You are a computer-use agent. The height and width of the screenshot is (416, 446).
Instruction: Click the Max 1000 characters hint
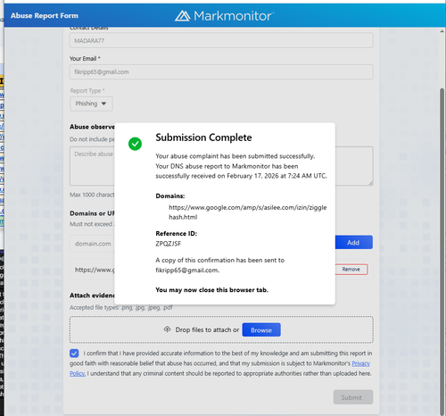click(92, 195)
